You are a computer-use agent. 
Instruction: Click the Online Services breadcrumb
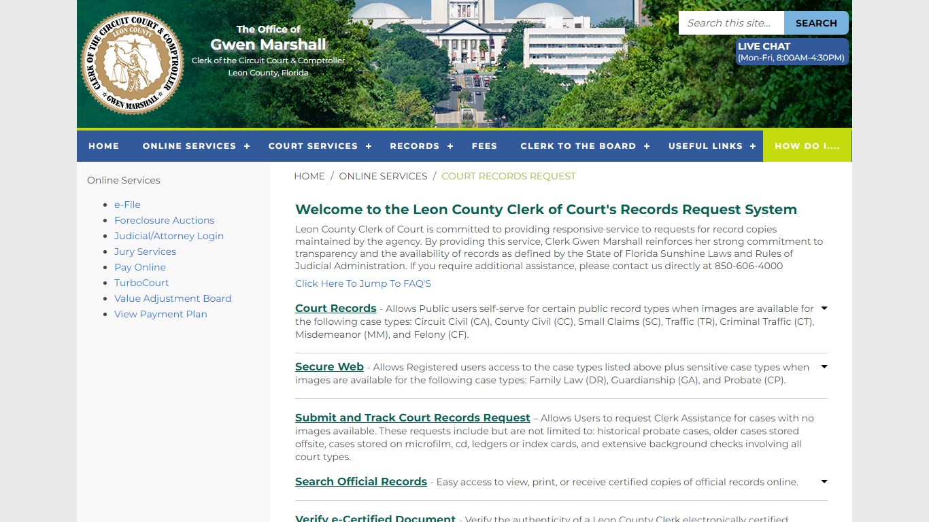click(383, 176)
